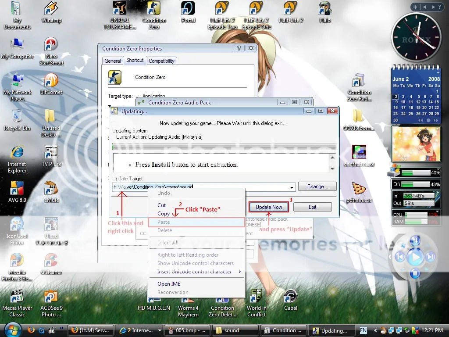Image resolution: width=449 pixels, height=337 pixels.
Task: Select Cut in the context menu
Action: pyautogui.click(x=196, y=205)
